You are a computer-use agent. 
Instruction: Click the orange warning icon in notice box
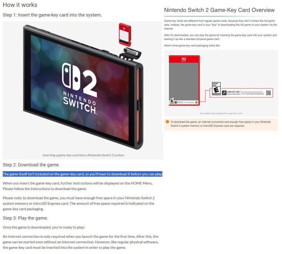pyautogui.click(x=167, y=122)
